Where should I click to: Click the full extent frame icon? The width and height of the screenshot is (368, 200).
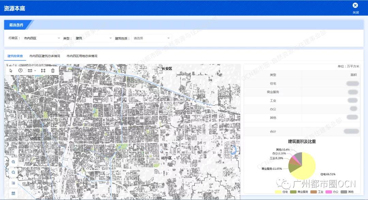[x=43, y=70]
